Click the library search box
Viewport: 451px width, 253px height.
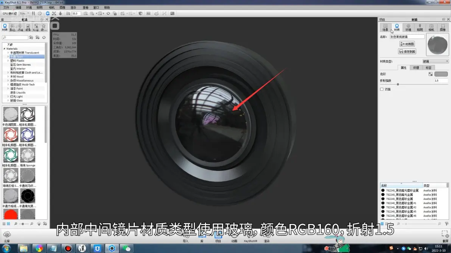[15, 38]
